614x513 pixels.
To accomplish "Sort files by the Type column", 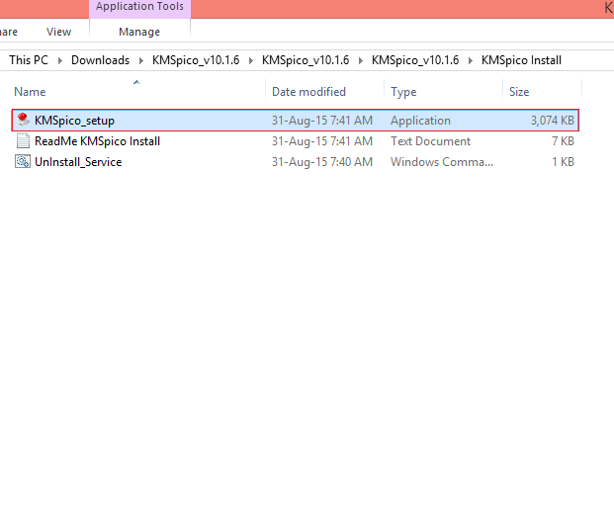I will (x=403, y=92).
